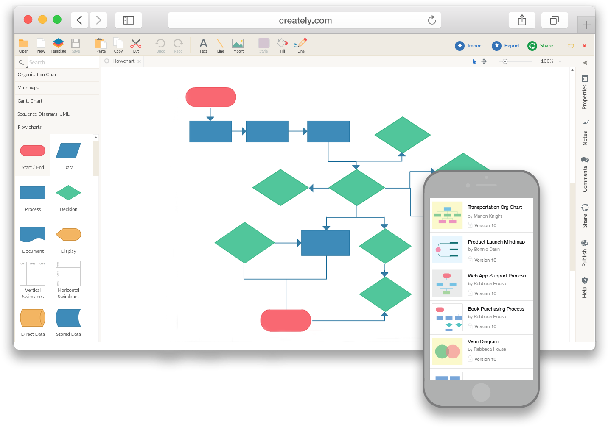
Task: Select the Text tool
Action: tap(203, 43)
